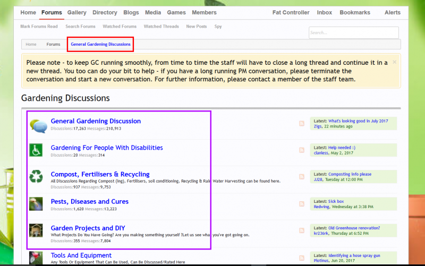Go to Home in the breadcrumb
Screen dimensions: 425x266
(x=31, y=44)
